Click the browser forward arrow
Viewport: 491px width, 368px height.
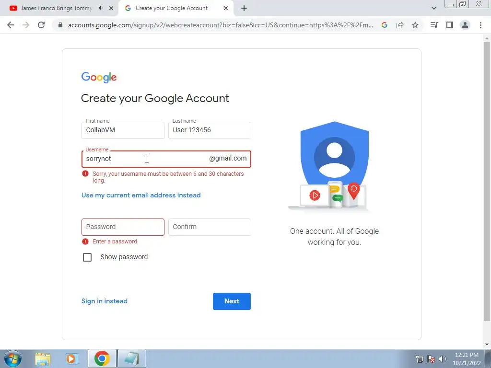click(26, 25)
